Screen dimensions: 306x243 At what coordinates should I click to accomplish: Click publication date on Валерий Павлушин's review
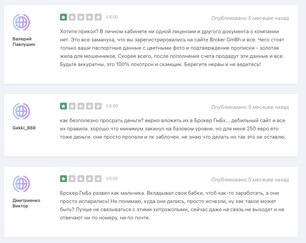click(250, 18)
